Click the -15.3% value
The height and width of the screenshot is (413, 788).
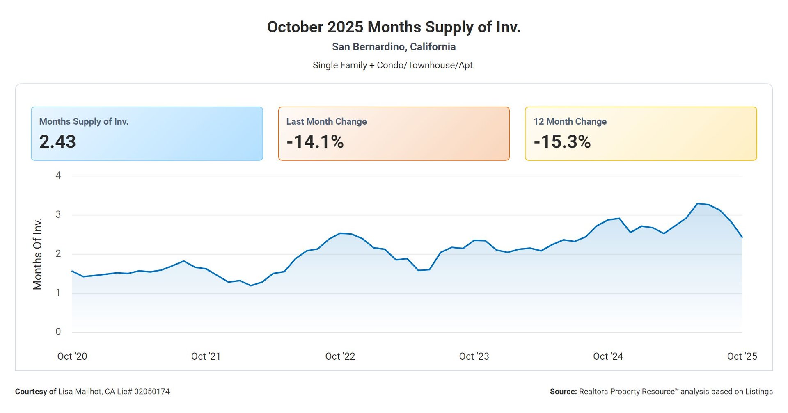tap(562, 142)
